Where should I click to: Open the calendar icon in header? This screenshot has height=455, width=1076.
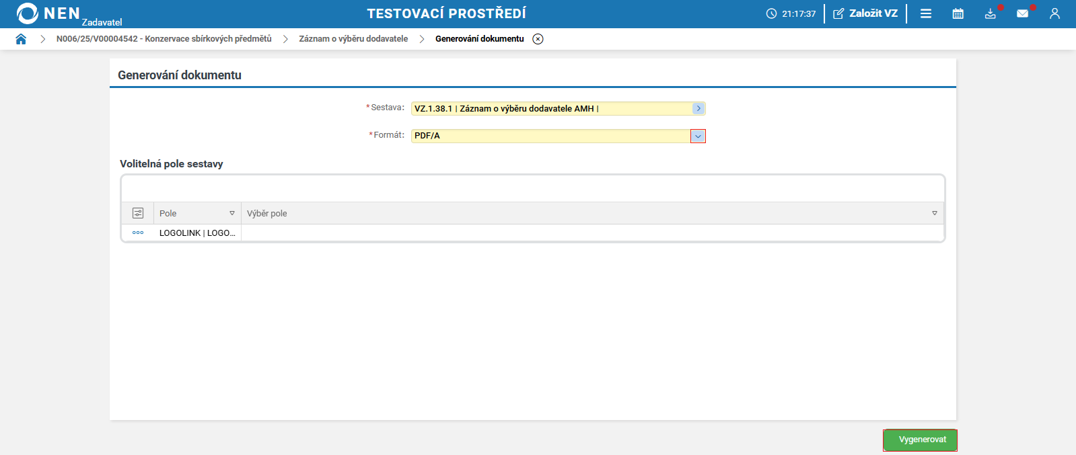pyautogui.click(x=958, y=13)
